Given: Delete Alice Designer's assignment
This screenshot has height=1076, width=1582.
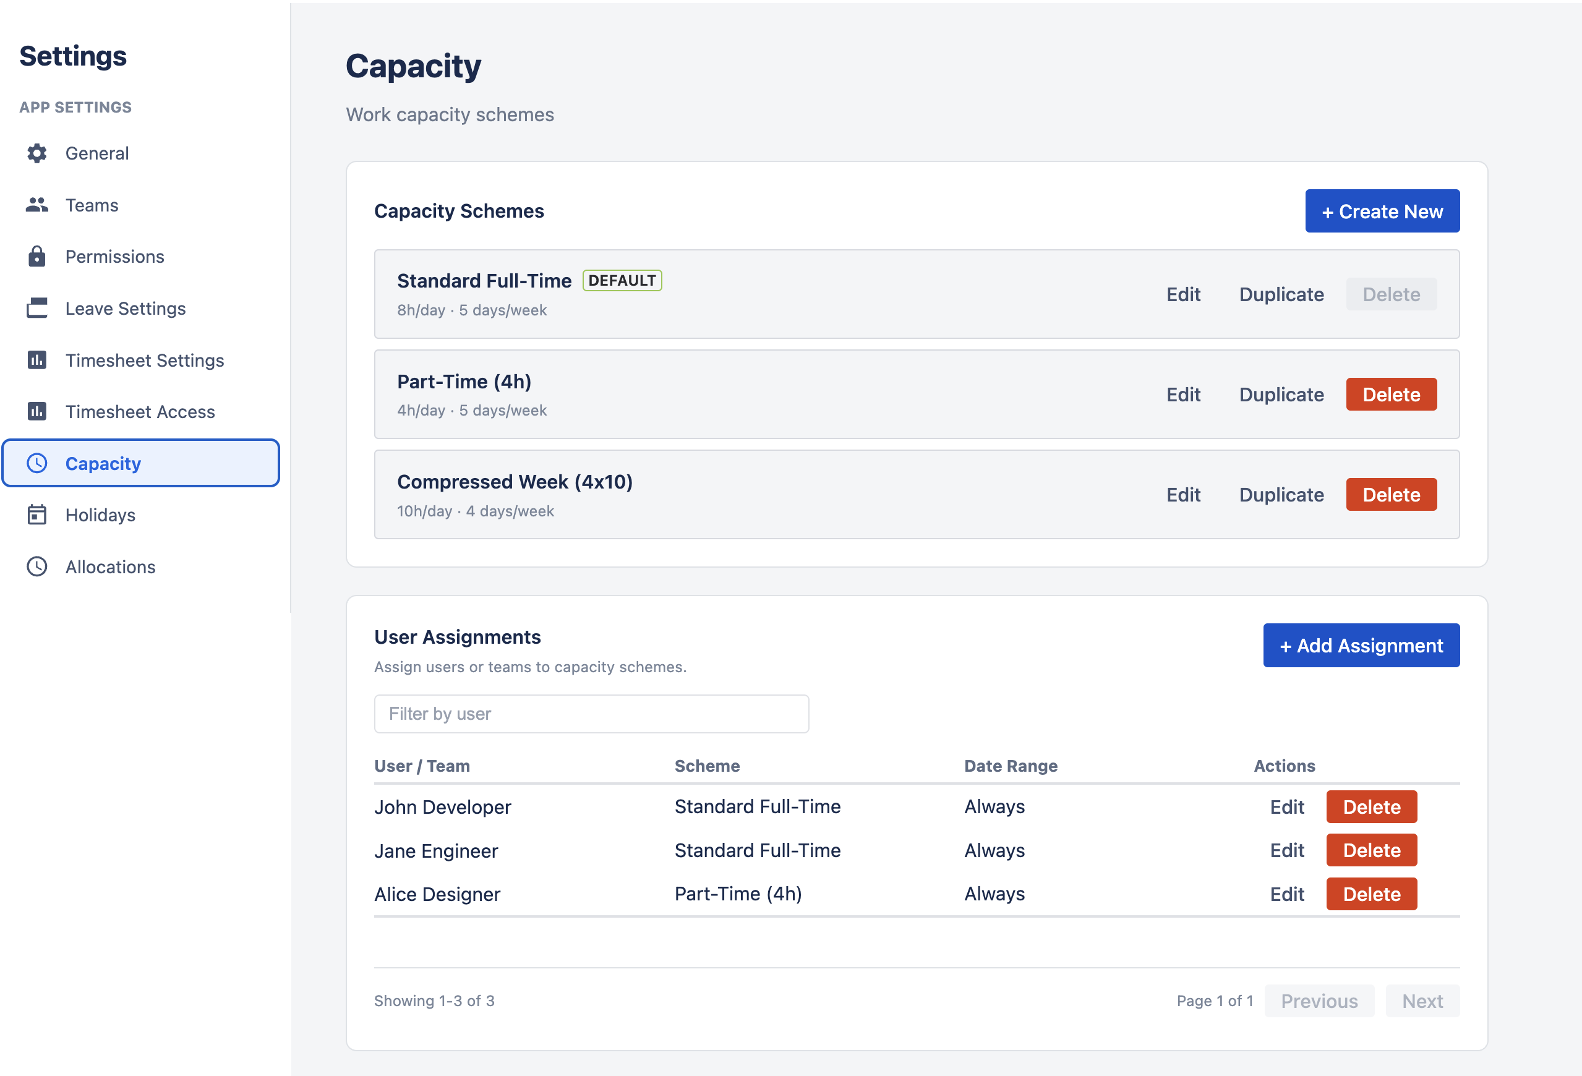Looking at the screenshot, I should [1371, 894].
